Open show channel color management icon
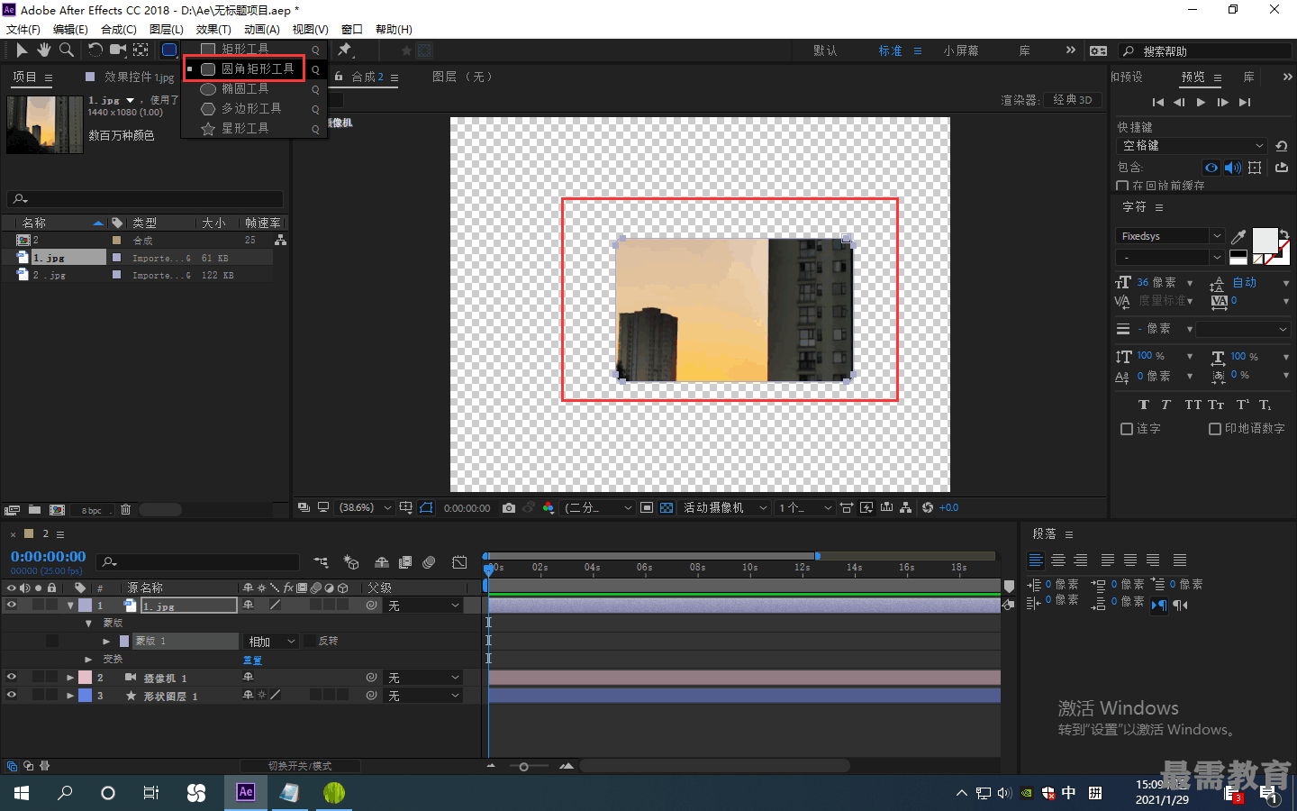The image size is (1297, 811). (x=549, y=508)
